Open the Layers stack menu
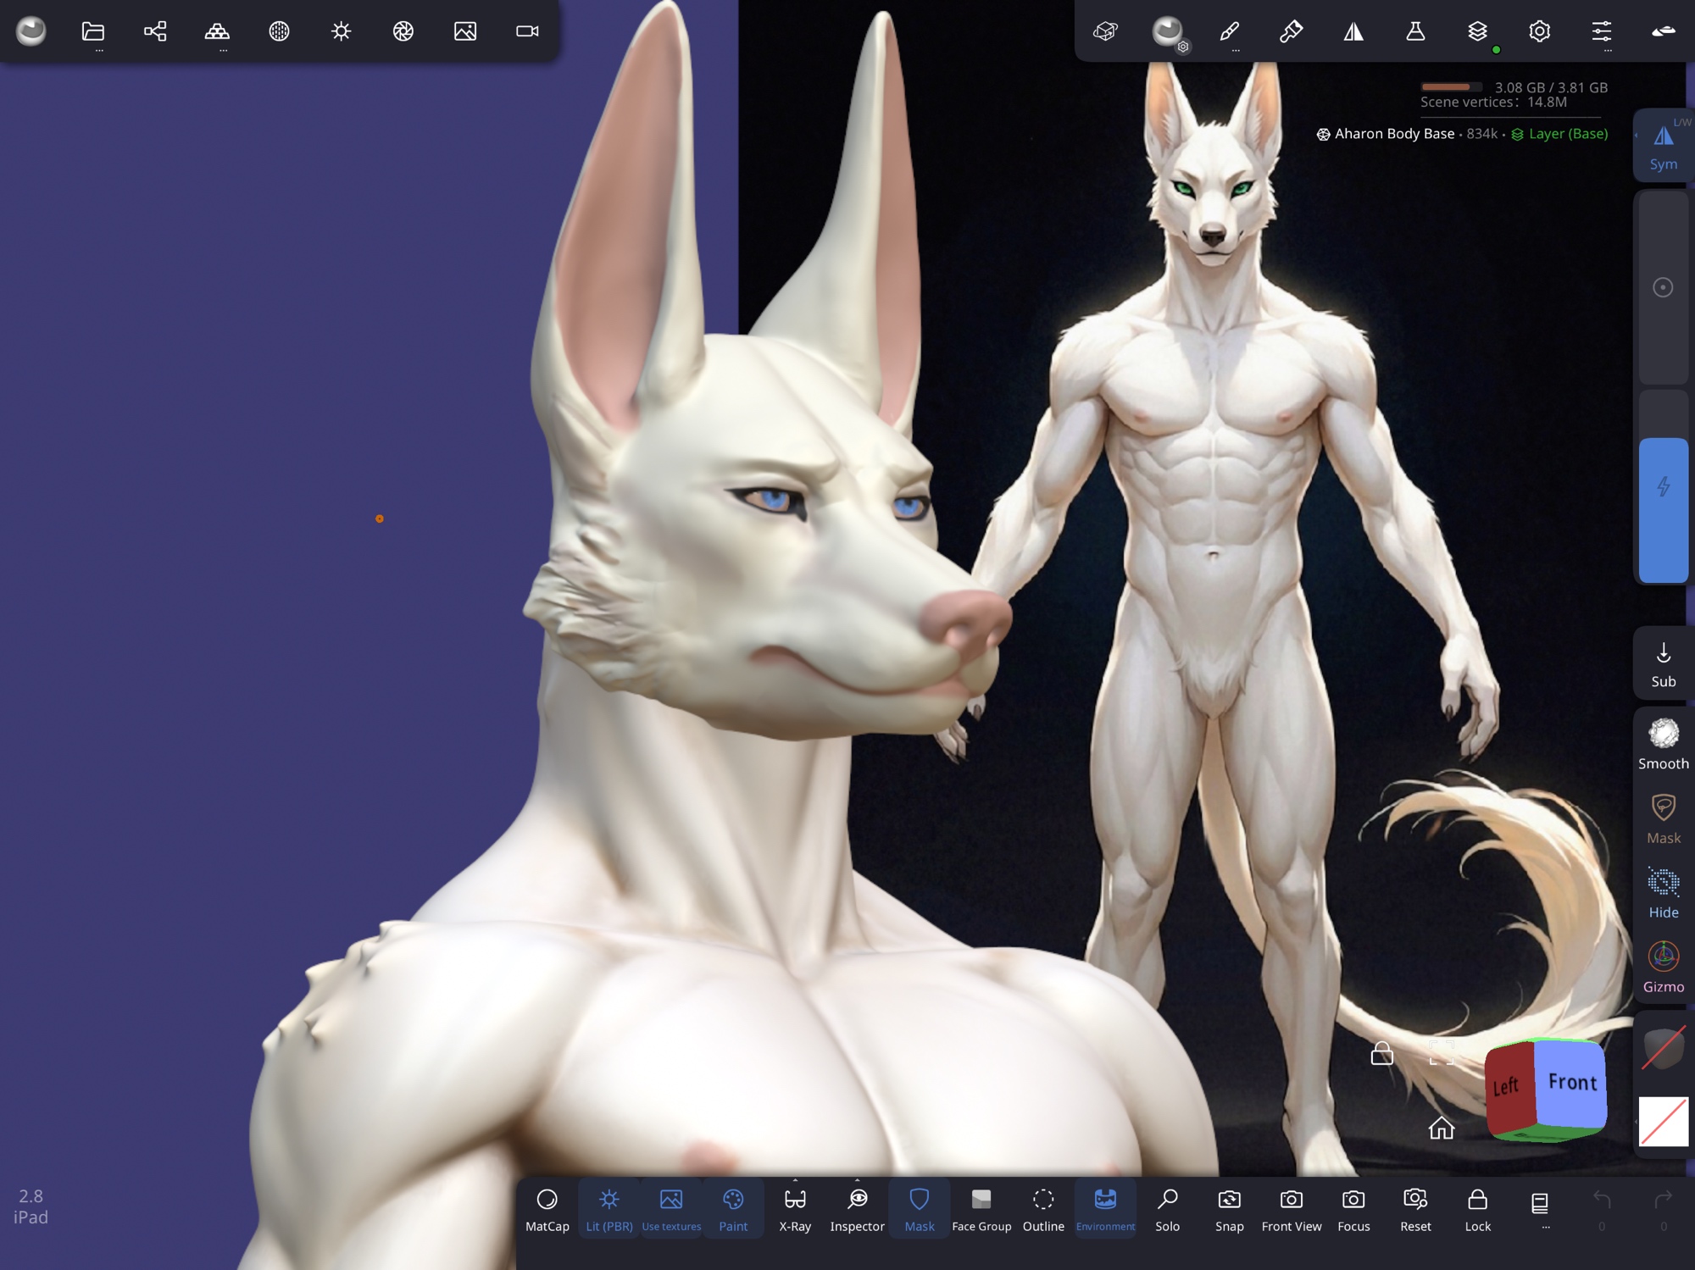1695x1270 pixels. pos(1477,32)
